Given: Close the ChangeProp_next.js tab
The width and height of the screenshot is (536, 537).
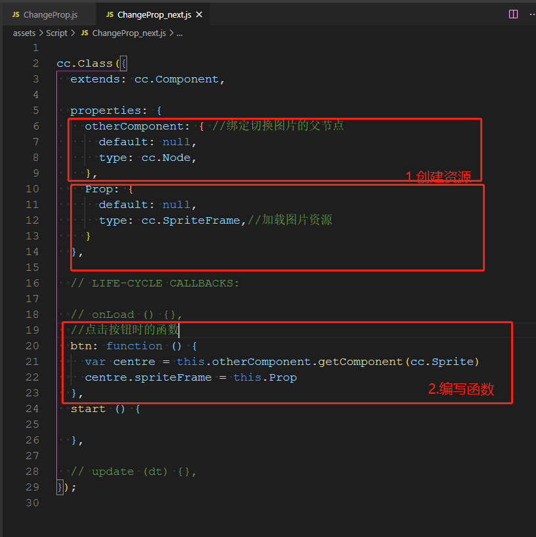Looking at the screenshot, I should (x=199, y=15).
